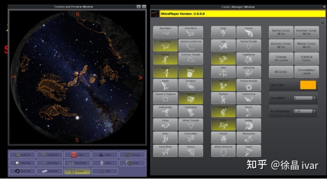
Task: Open the Flat Media section
Action: tap(77, 163)
